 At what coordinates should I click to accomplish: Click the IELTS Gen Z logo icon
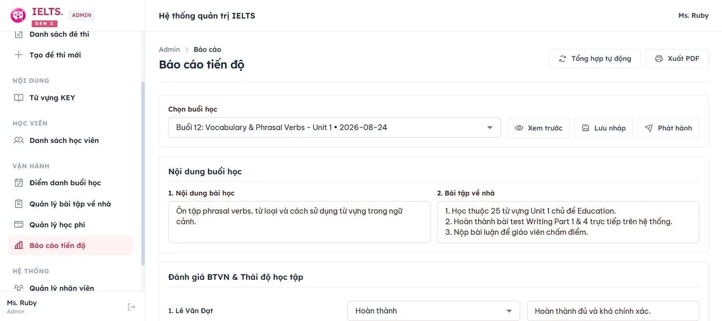[x=18, y=15]
